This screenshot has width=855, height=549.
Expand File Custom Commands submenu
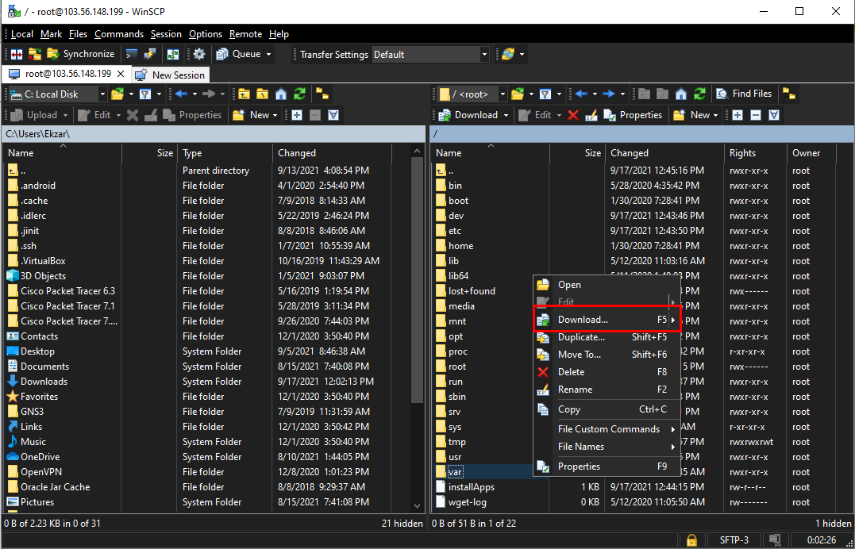[607, 429]
